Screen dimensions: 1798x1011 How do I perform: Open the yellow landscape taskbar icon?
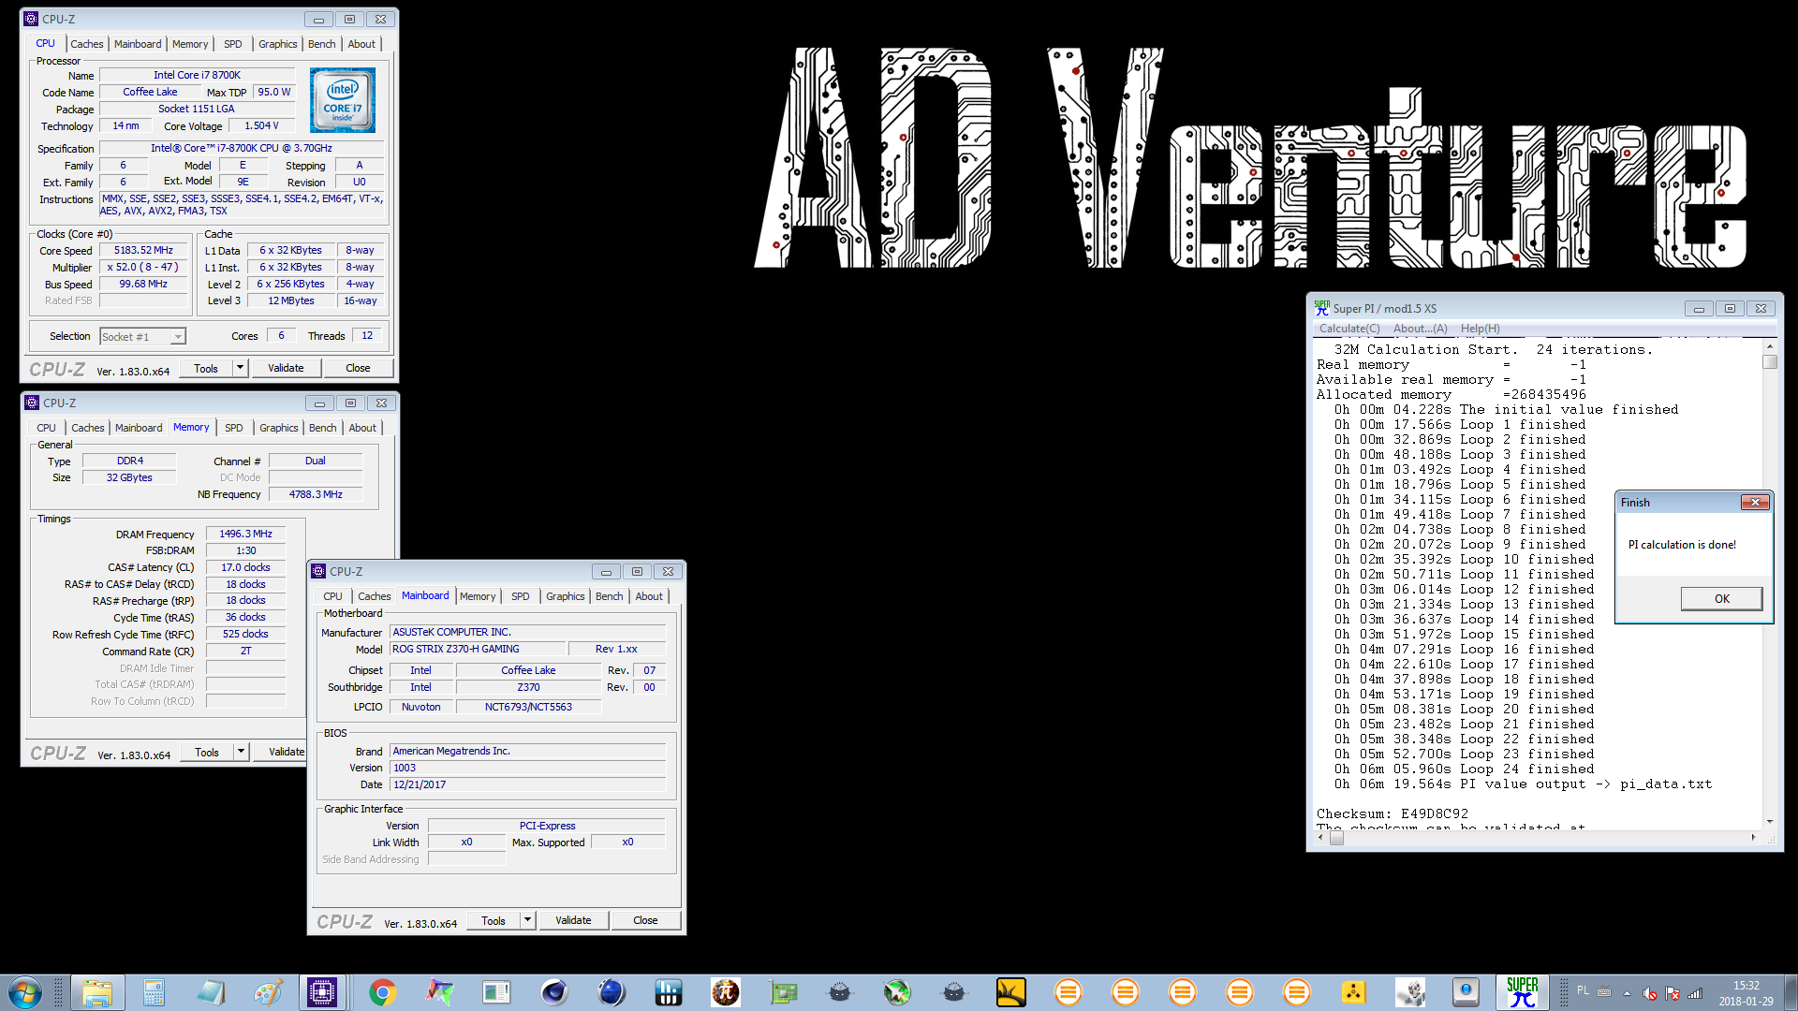coord(1011,992)
